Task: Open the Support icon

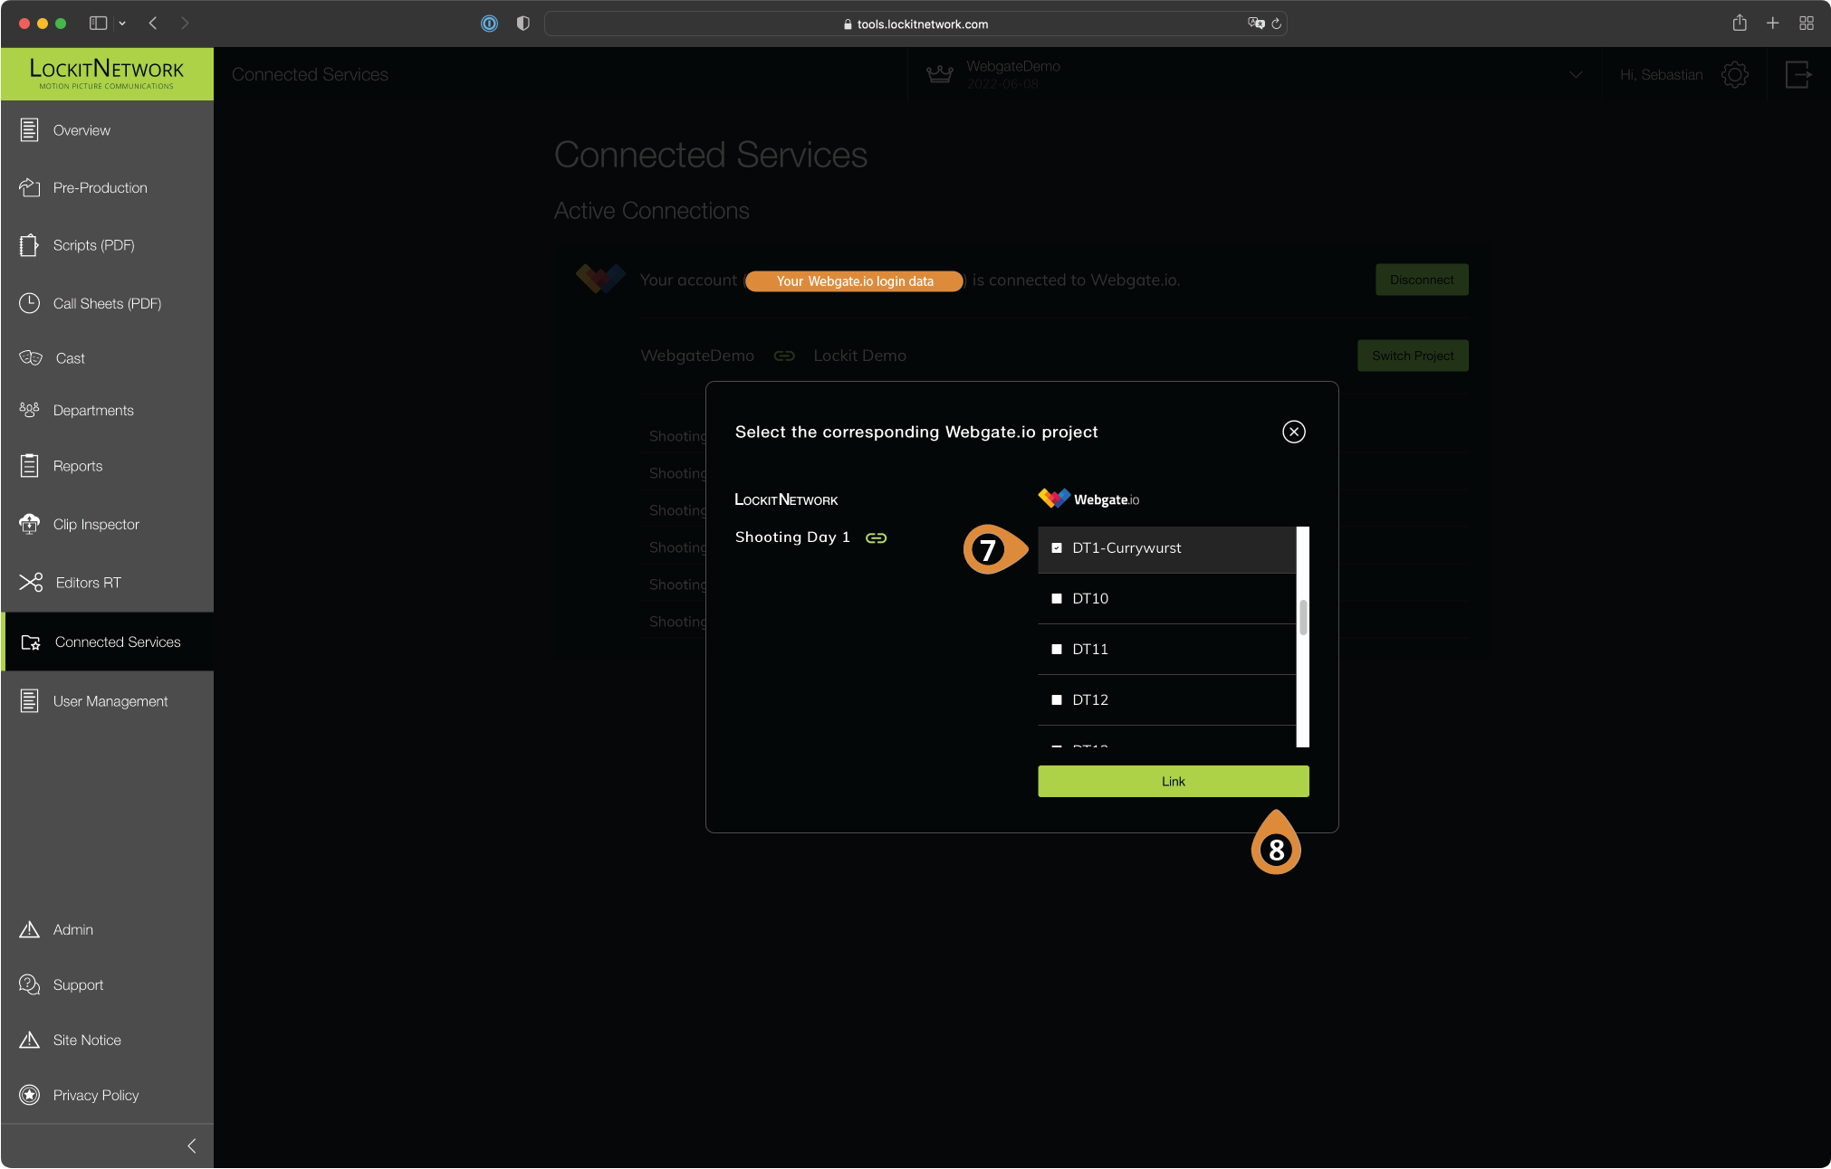Action: pos(29,984)
